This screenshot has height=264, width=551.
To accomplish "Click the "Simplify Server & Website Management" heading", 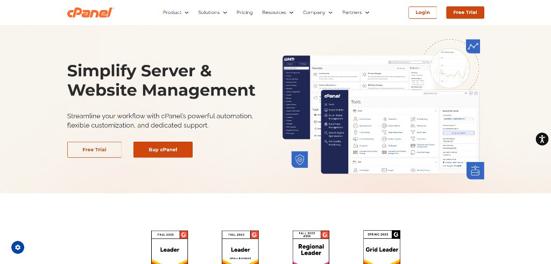I will tap(161, 80).
